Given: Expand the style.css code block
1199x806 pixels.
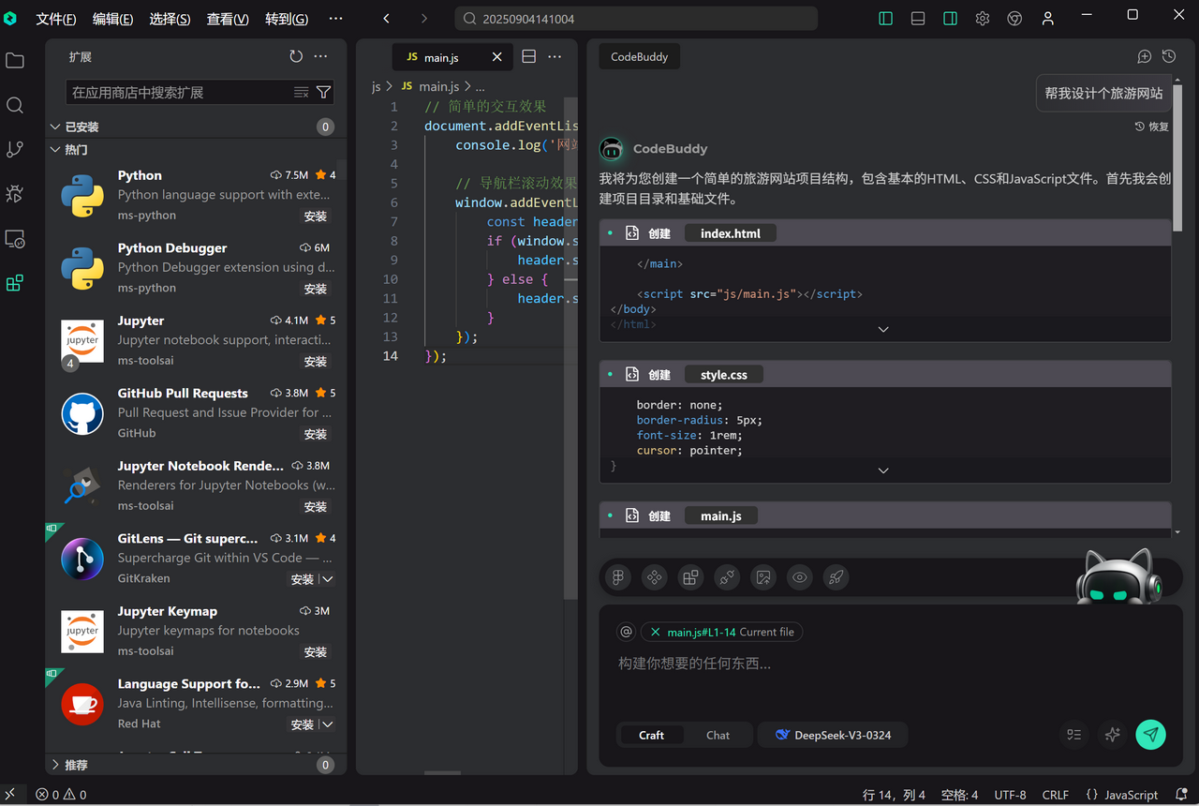Looking at the screenshot, I should point(883,470).
